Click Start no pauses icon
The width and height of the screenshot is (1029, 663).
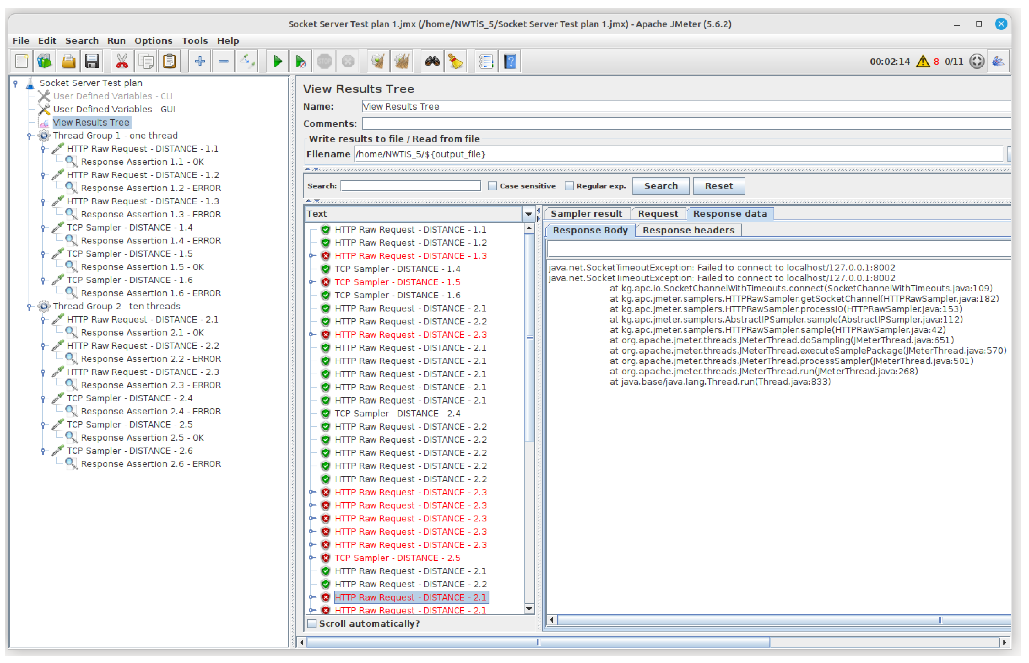point(301,61)
